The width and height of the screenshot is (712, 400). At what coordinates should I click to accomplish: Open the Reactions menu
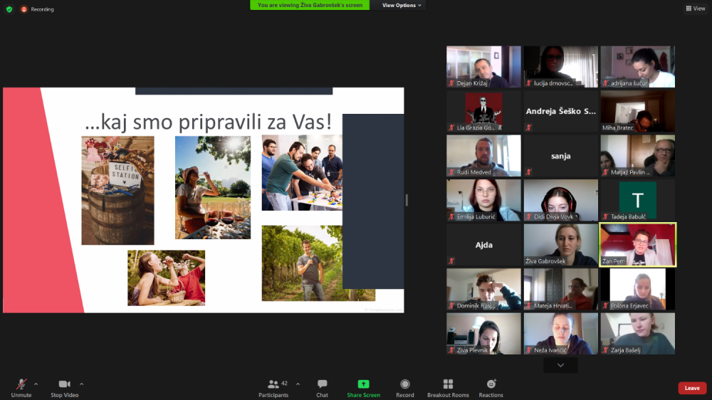(x=491, y=387)
